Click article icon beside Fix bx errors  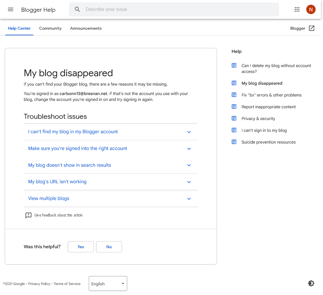tap(234, 95)
